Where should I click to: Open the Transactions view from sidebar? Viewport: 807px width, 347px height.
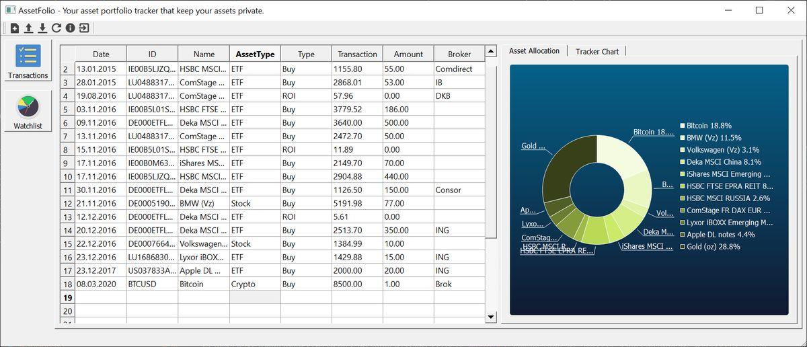[x=28, y=61]
